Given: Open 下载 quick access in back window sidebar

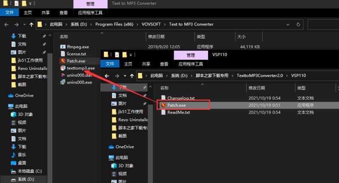Looking at the screenshot, I should pos(19,36).
